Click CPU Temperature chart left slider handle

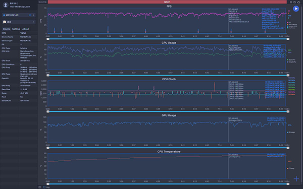(x=48, y=184)
